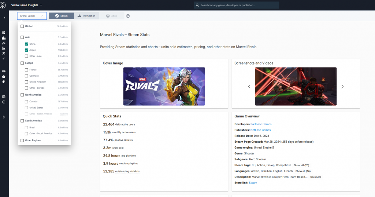Click the help question mark icon
Screen dimensions: 375x197
(x=128, y=16)
